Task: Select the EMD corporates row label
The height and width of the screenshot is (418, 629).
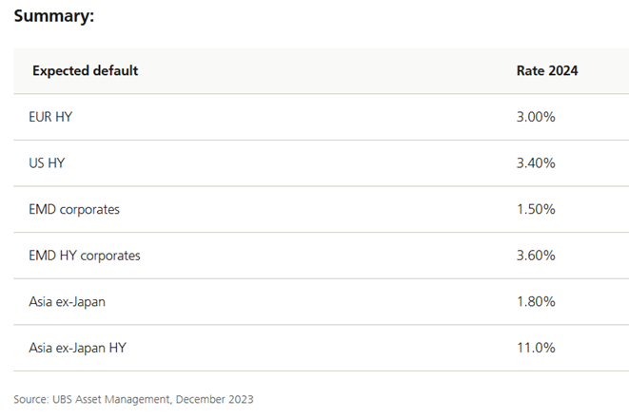Action: pyautogui.click(x=76, y=209)
